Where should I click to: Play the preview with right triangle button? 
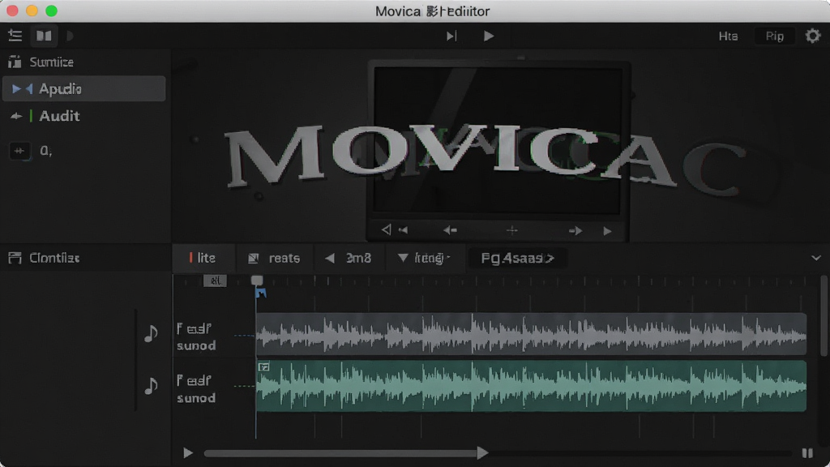[x=607, y=231]
